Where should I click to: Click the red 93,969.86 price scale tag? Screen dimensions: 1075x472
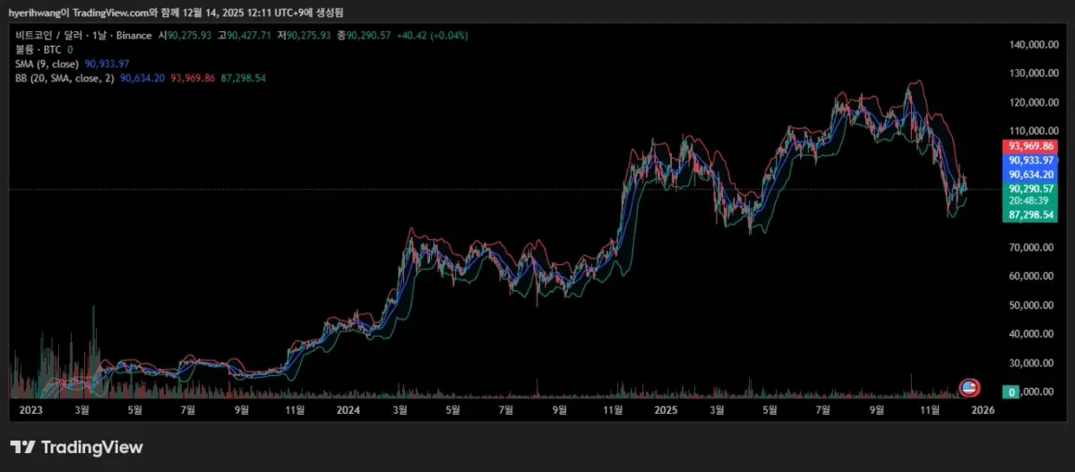(1030, 146)
